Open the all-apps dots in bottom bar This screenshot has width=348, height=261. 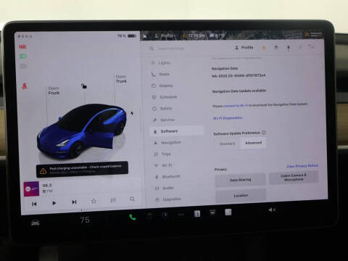(x=181, y=215)
